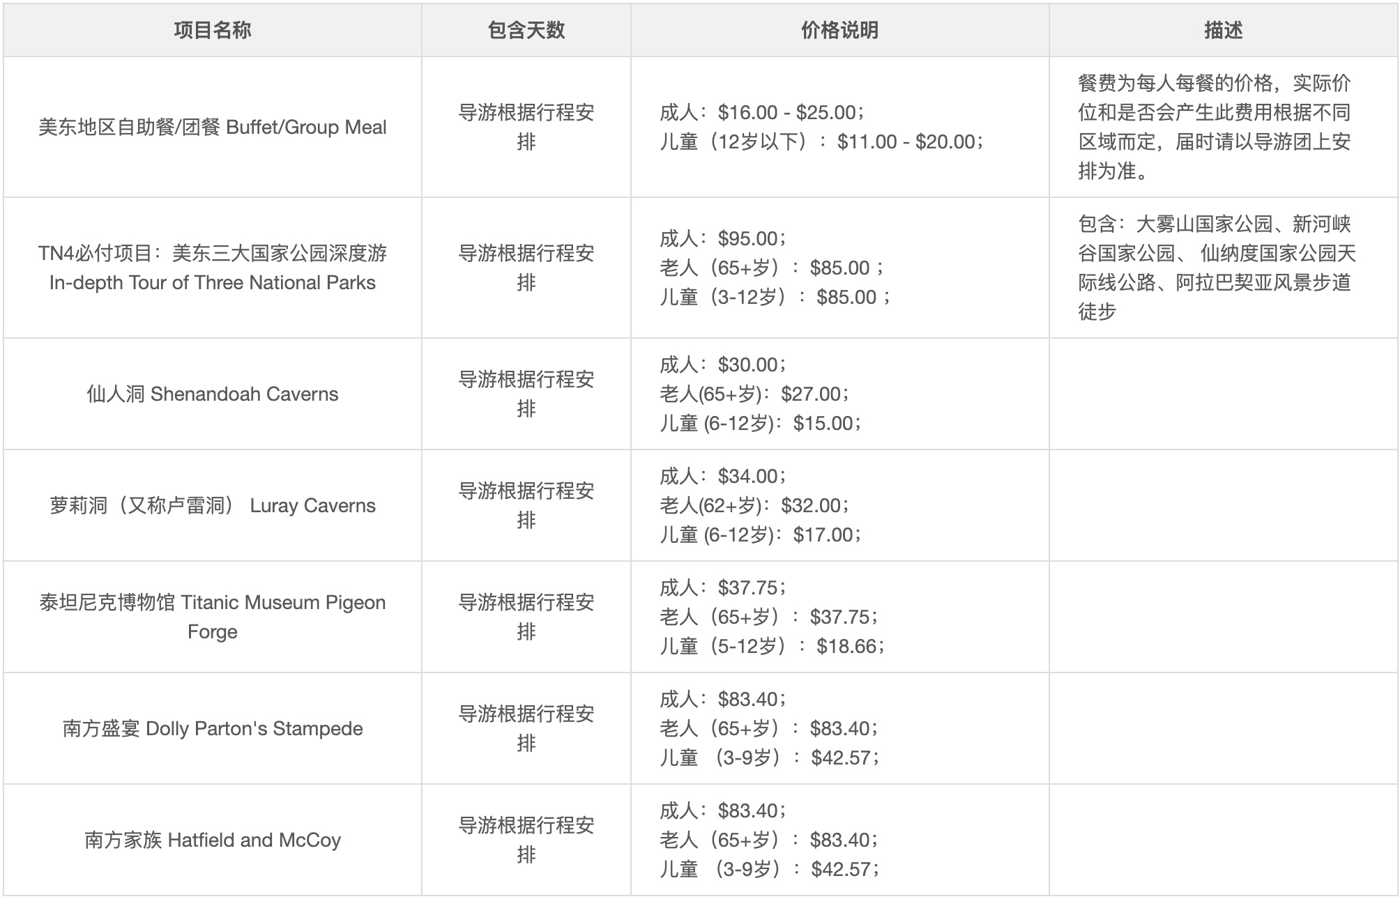Click Titanic Museum adult price $37.75

723,587
